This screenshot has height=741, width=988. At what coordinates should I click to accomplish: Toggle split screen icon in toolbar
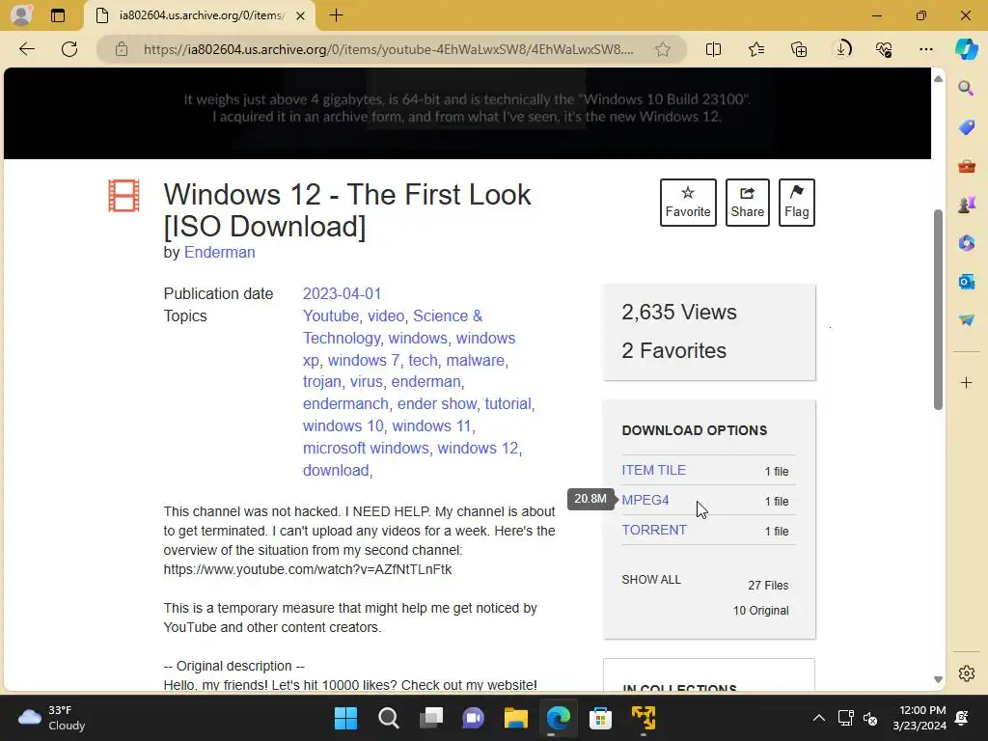[713, 49]
